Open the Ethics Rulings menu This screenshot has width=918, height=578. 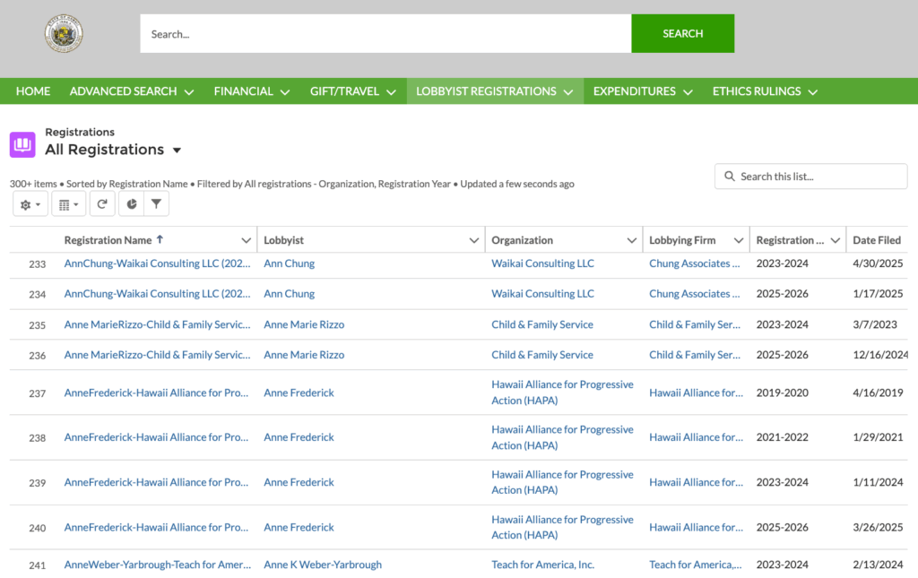pyautogui.click(x=765, y=91)
